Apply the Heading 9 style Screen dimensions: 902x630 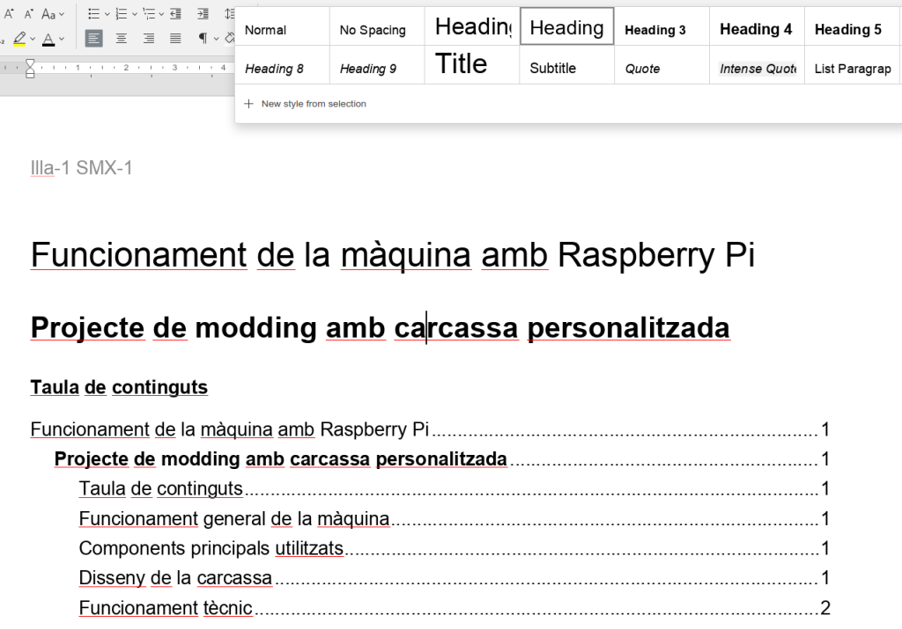tap(377, 65)
